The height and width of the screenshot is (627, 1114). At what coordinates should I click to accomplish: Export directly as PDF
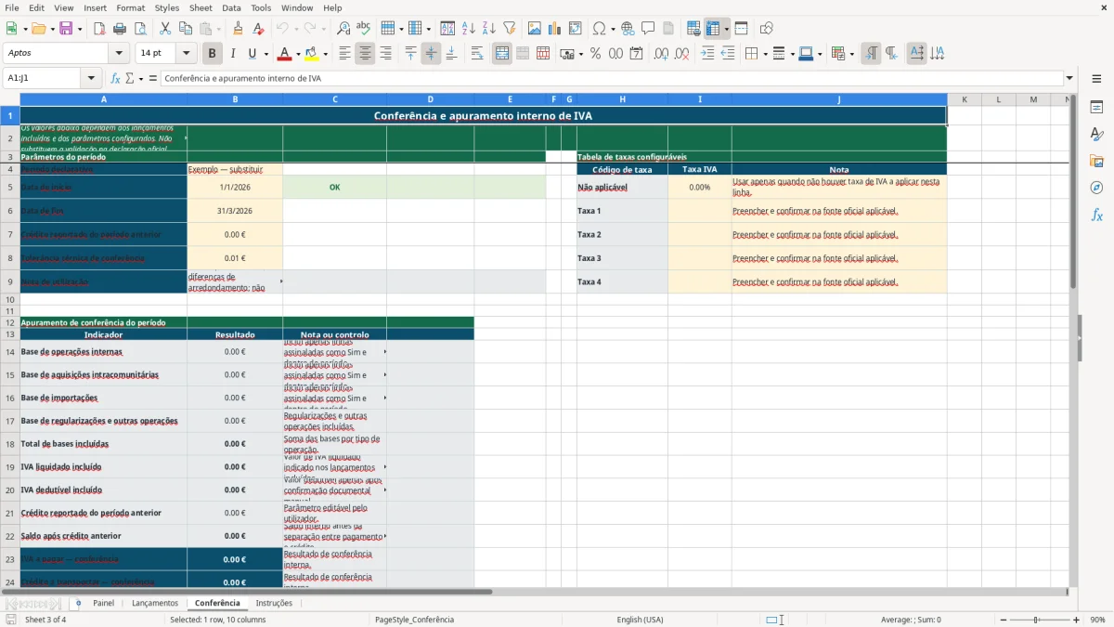[99, 29]
